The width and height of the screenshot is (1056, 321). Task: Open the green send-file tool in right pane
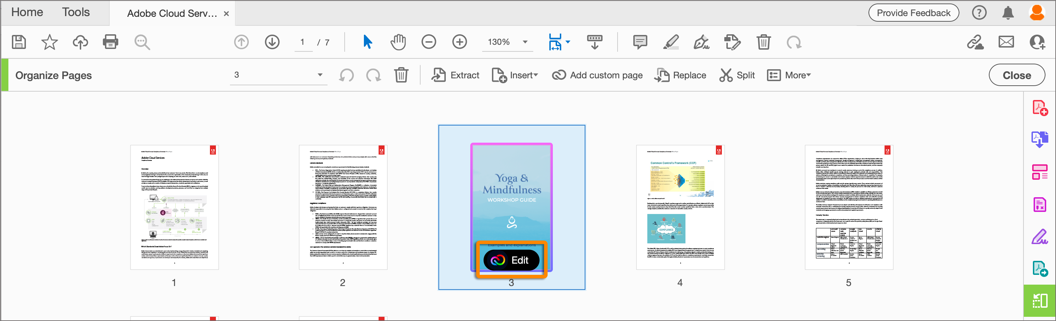click(x=1040, y=269)
